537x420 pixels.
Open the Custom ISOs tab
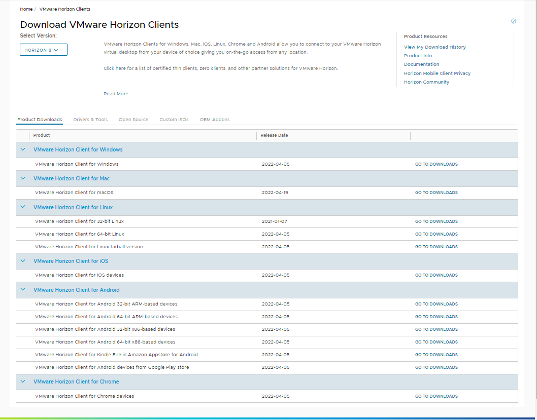point(174,120)
